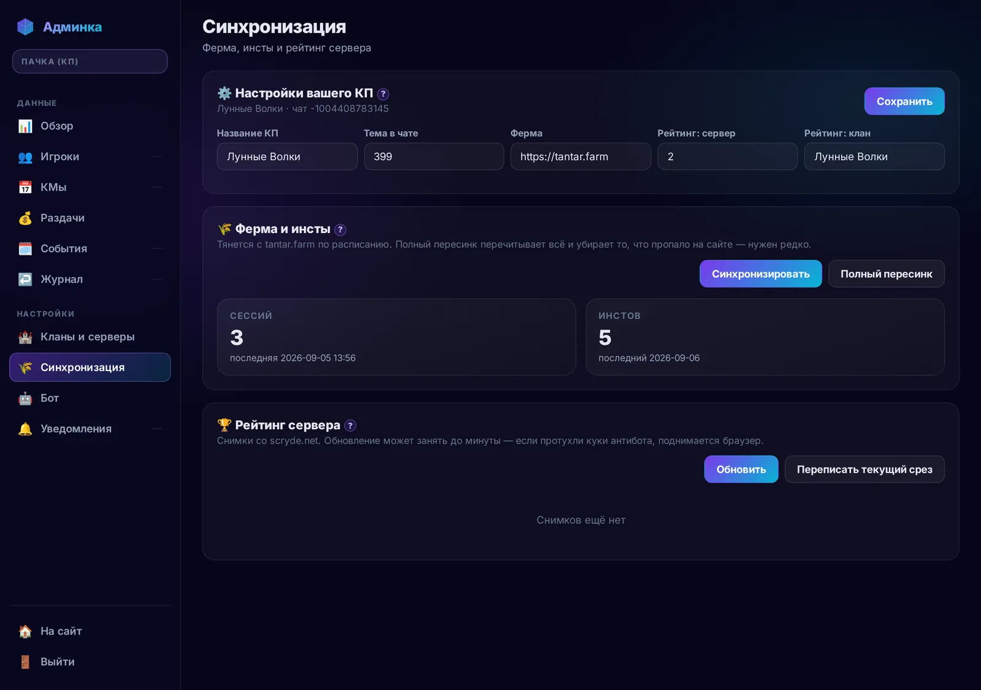Click the Инстов stats card

(765, 337)
